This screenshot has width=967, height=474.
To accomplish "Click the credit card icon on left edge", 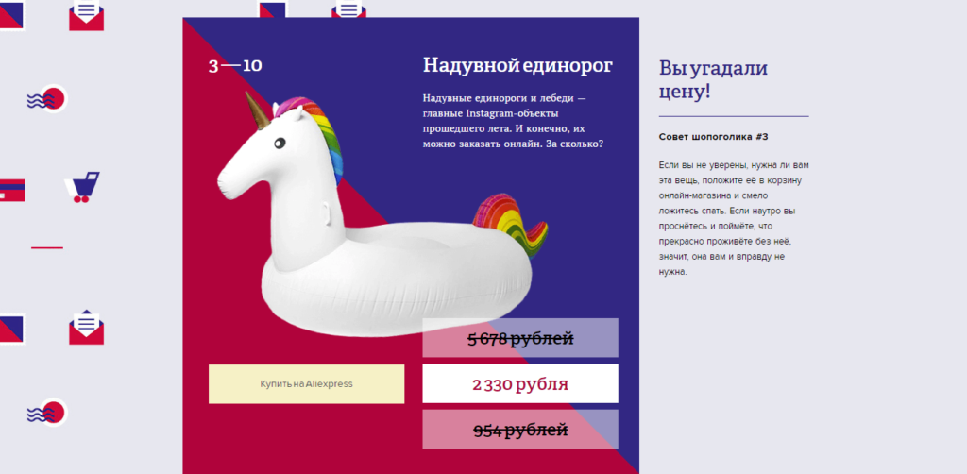I will (x=12, y=190).
